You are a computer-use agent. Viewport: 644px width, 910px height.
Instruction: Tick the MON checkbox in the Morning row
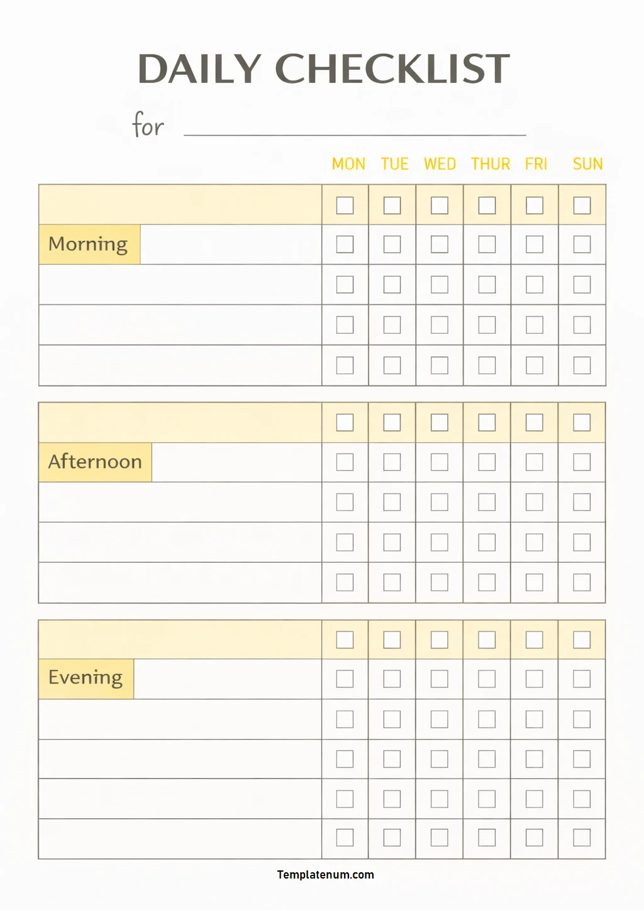coord(345,244)
